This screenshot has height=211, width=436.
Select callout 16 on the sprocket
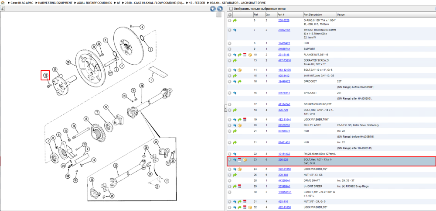(86, 119)
